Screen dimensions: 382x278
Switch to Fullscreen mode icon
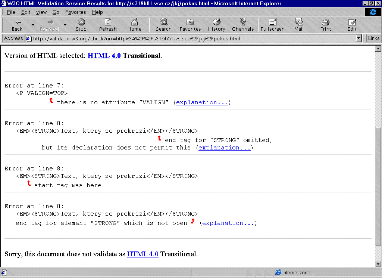[273, 22]
